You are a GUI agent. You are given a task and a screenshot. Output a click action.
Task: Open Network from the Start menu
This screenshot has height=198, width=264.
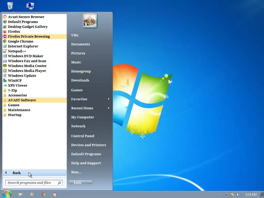click(x=78, y=126)
